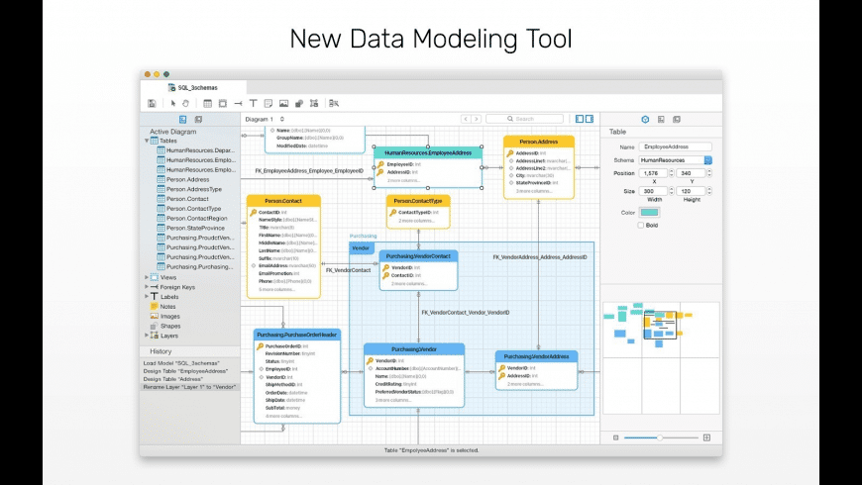Choose the View tool in the toolbar

[x=223, y=103]
